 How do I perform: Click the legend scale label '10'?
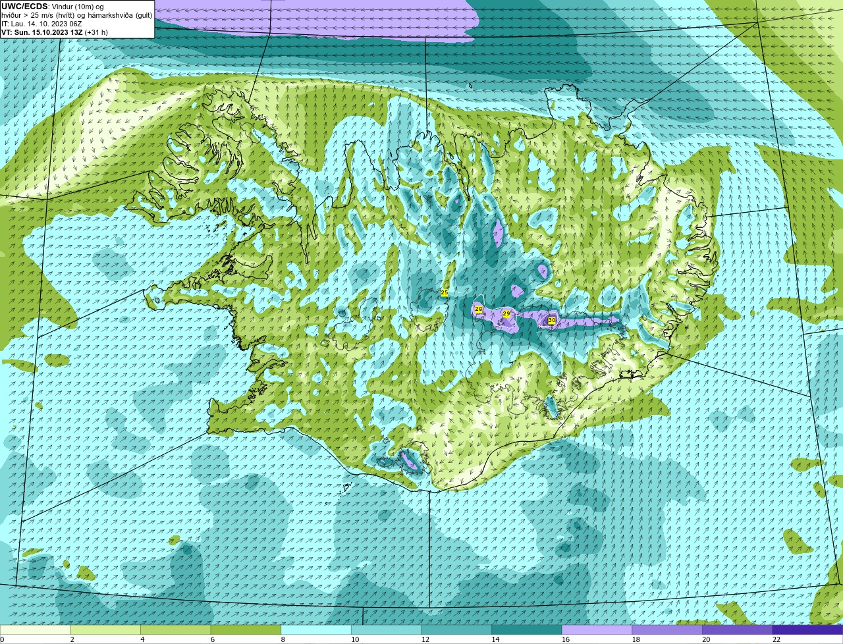coord(355,639)
